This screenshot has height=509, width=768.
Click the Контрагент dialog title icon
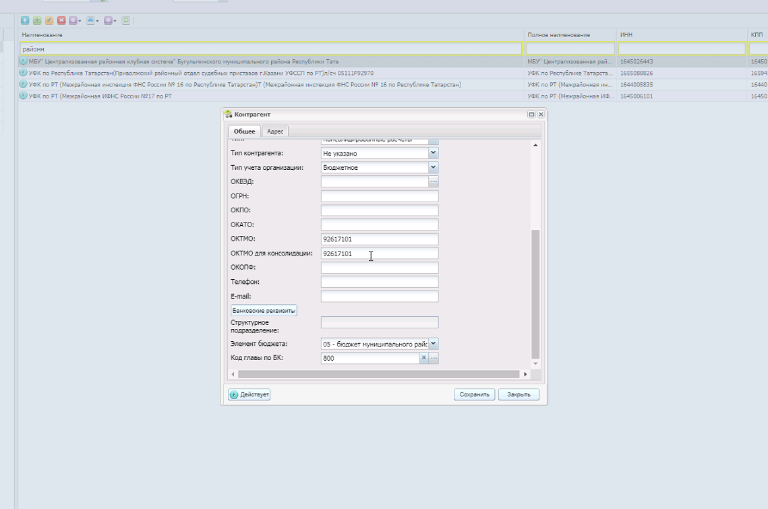[x=228, y=114]
